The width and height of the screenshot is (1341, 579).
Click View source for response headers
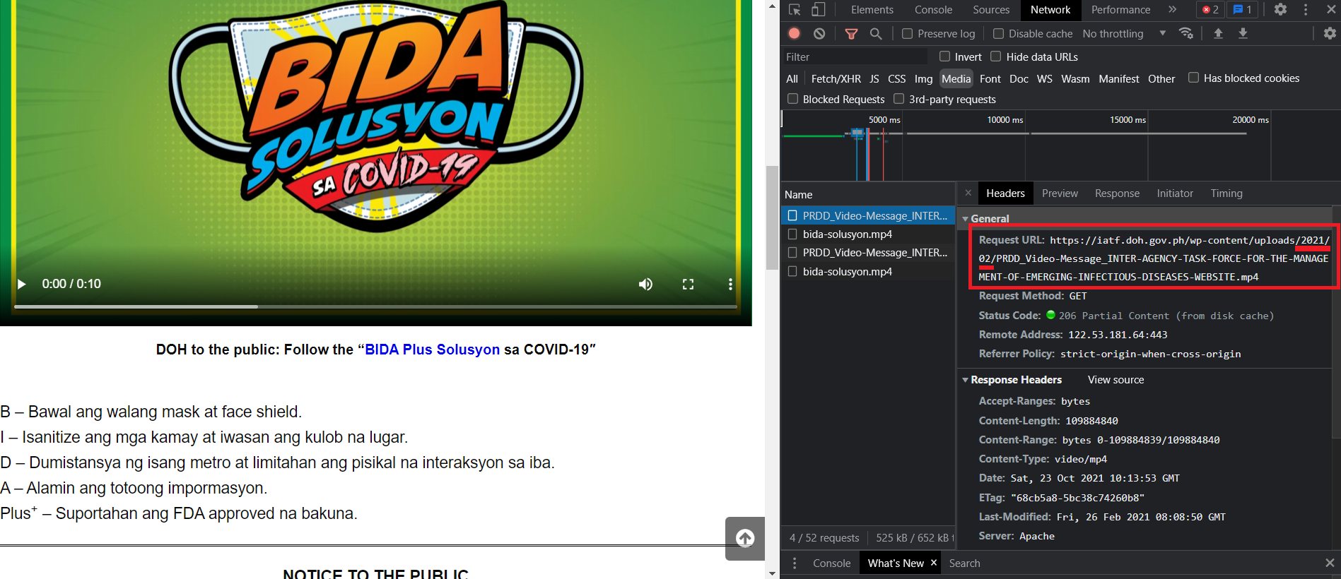(1115, 380)
